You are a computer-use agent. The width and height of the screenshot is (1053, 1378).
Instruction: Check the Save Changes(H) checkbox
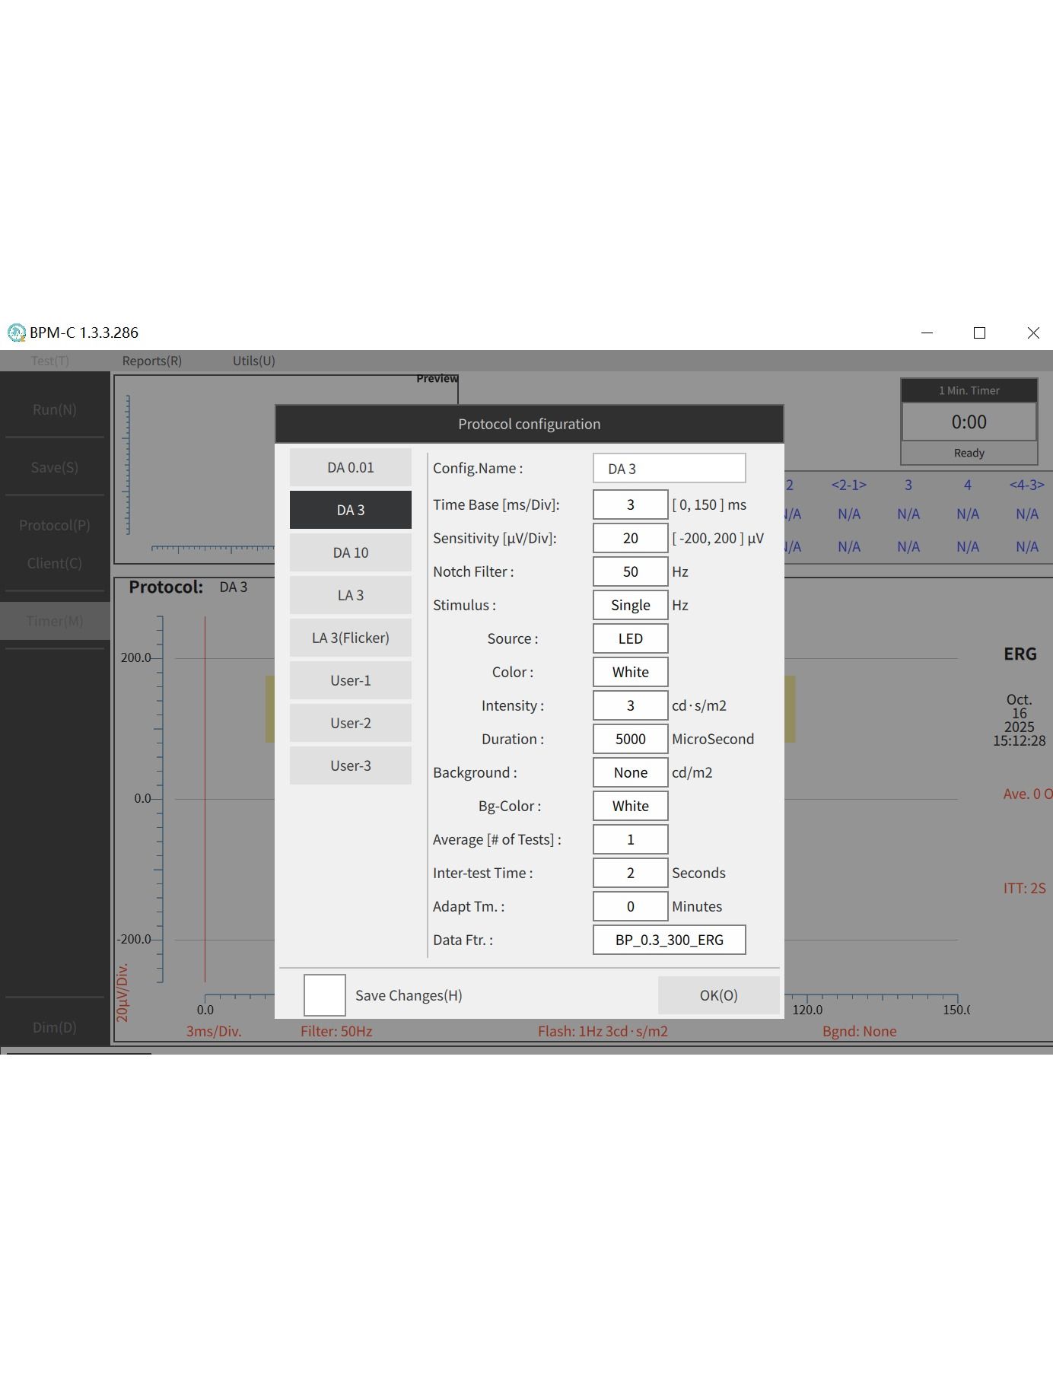pos(324,995)
